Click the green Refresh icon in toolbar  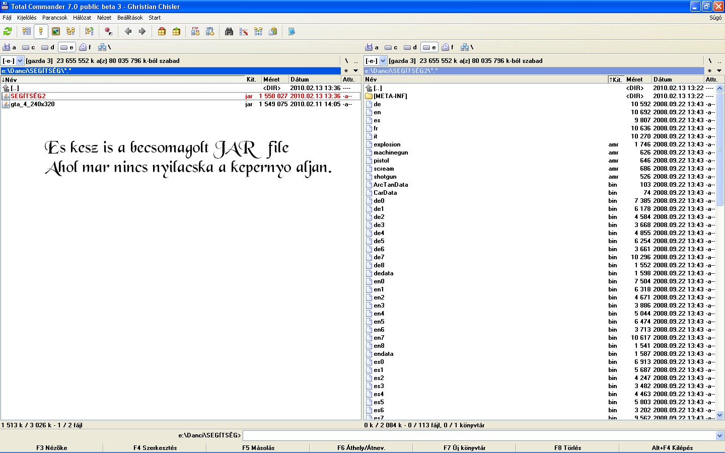(x=8, y=32)
